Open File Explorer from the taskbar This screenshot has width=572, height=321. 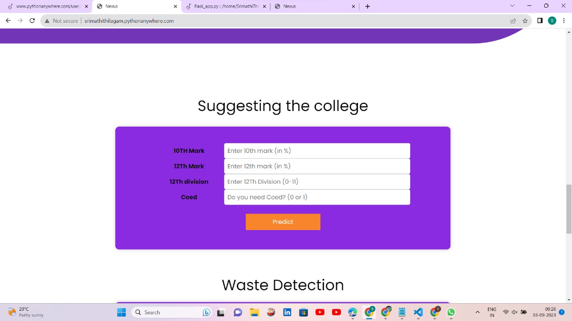tap(254, 312)
